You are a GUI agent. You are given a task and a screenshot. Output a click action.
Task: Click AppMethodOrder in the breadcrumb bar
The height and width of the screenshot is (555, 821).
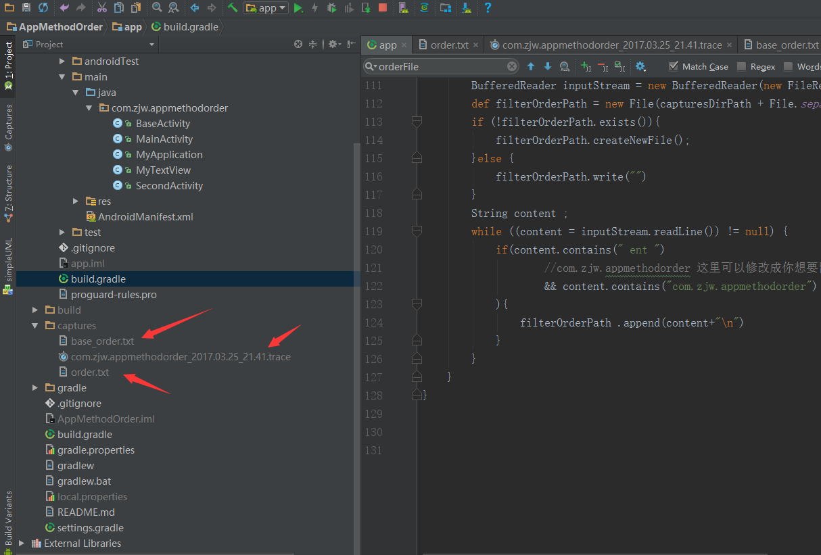tap(60, 27)
